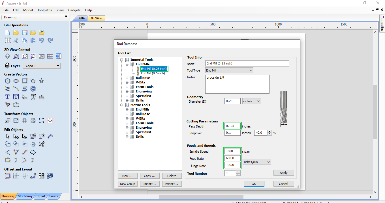Select the Draw Text 'T' tool
Screen dimensions: 385x203
tap(8, 97)
